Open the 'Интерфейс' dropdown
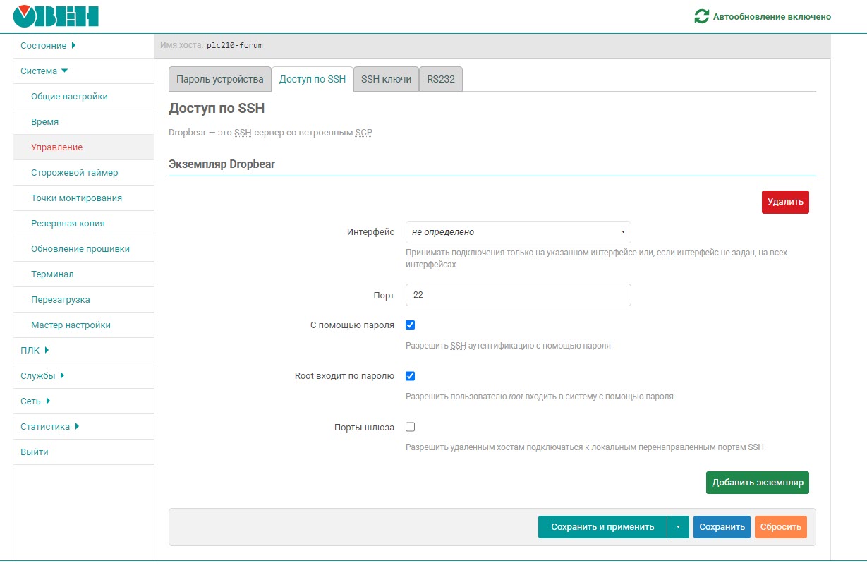The height and width of the screenshot is (568, 867). pos(518,232)
